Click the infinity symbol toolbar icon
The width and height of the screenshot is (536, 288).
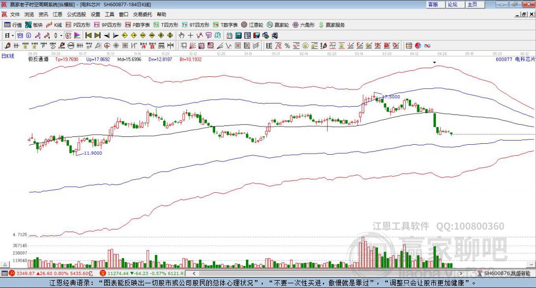pos(427,45)
